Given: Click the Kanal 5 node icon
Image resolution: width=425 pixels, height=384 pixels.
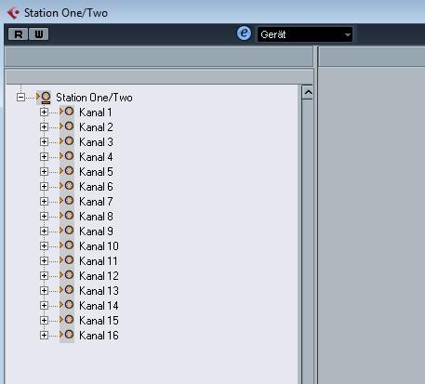Looking at the screenshot, I should (x=67, y=171).
